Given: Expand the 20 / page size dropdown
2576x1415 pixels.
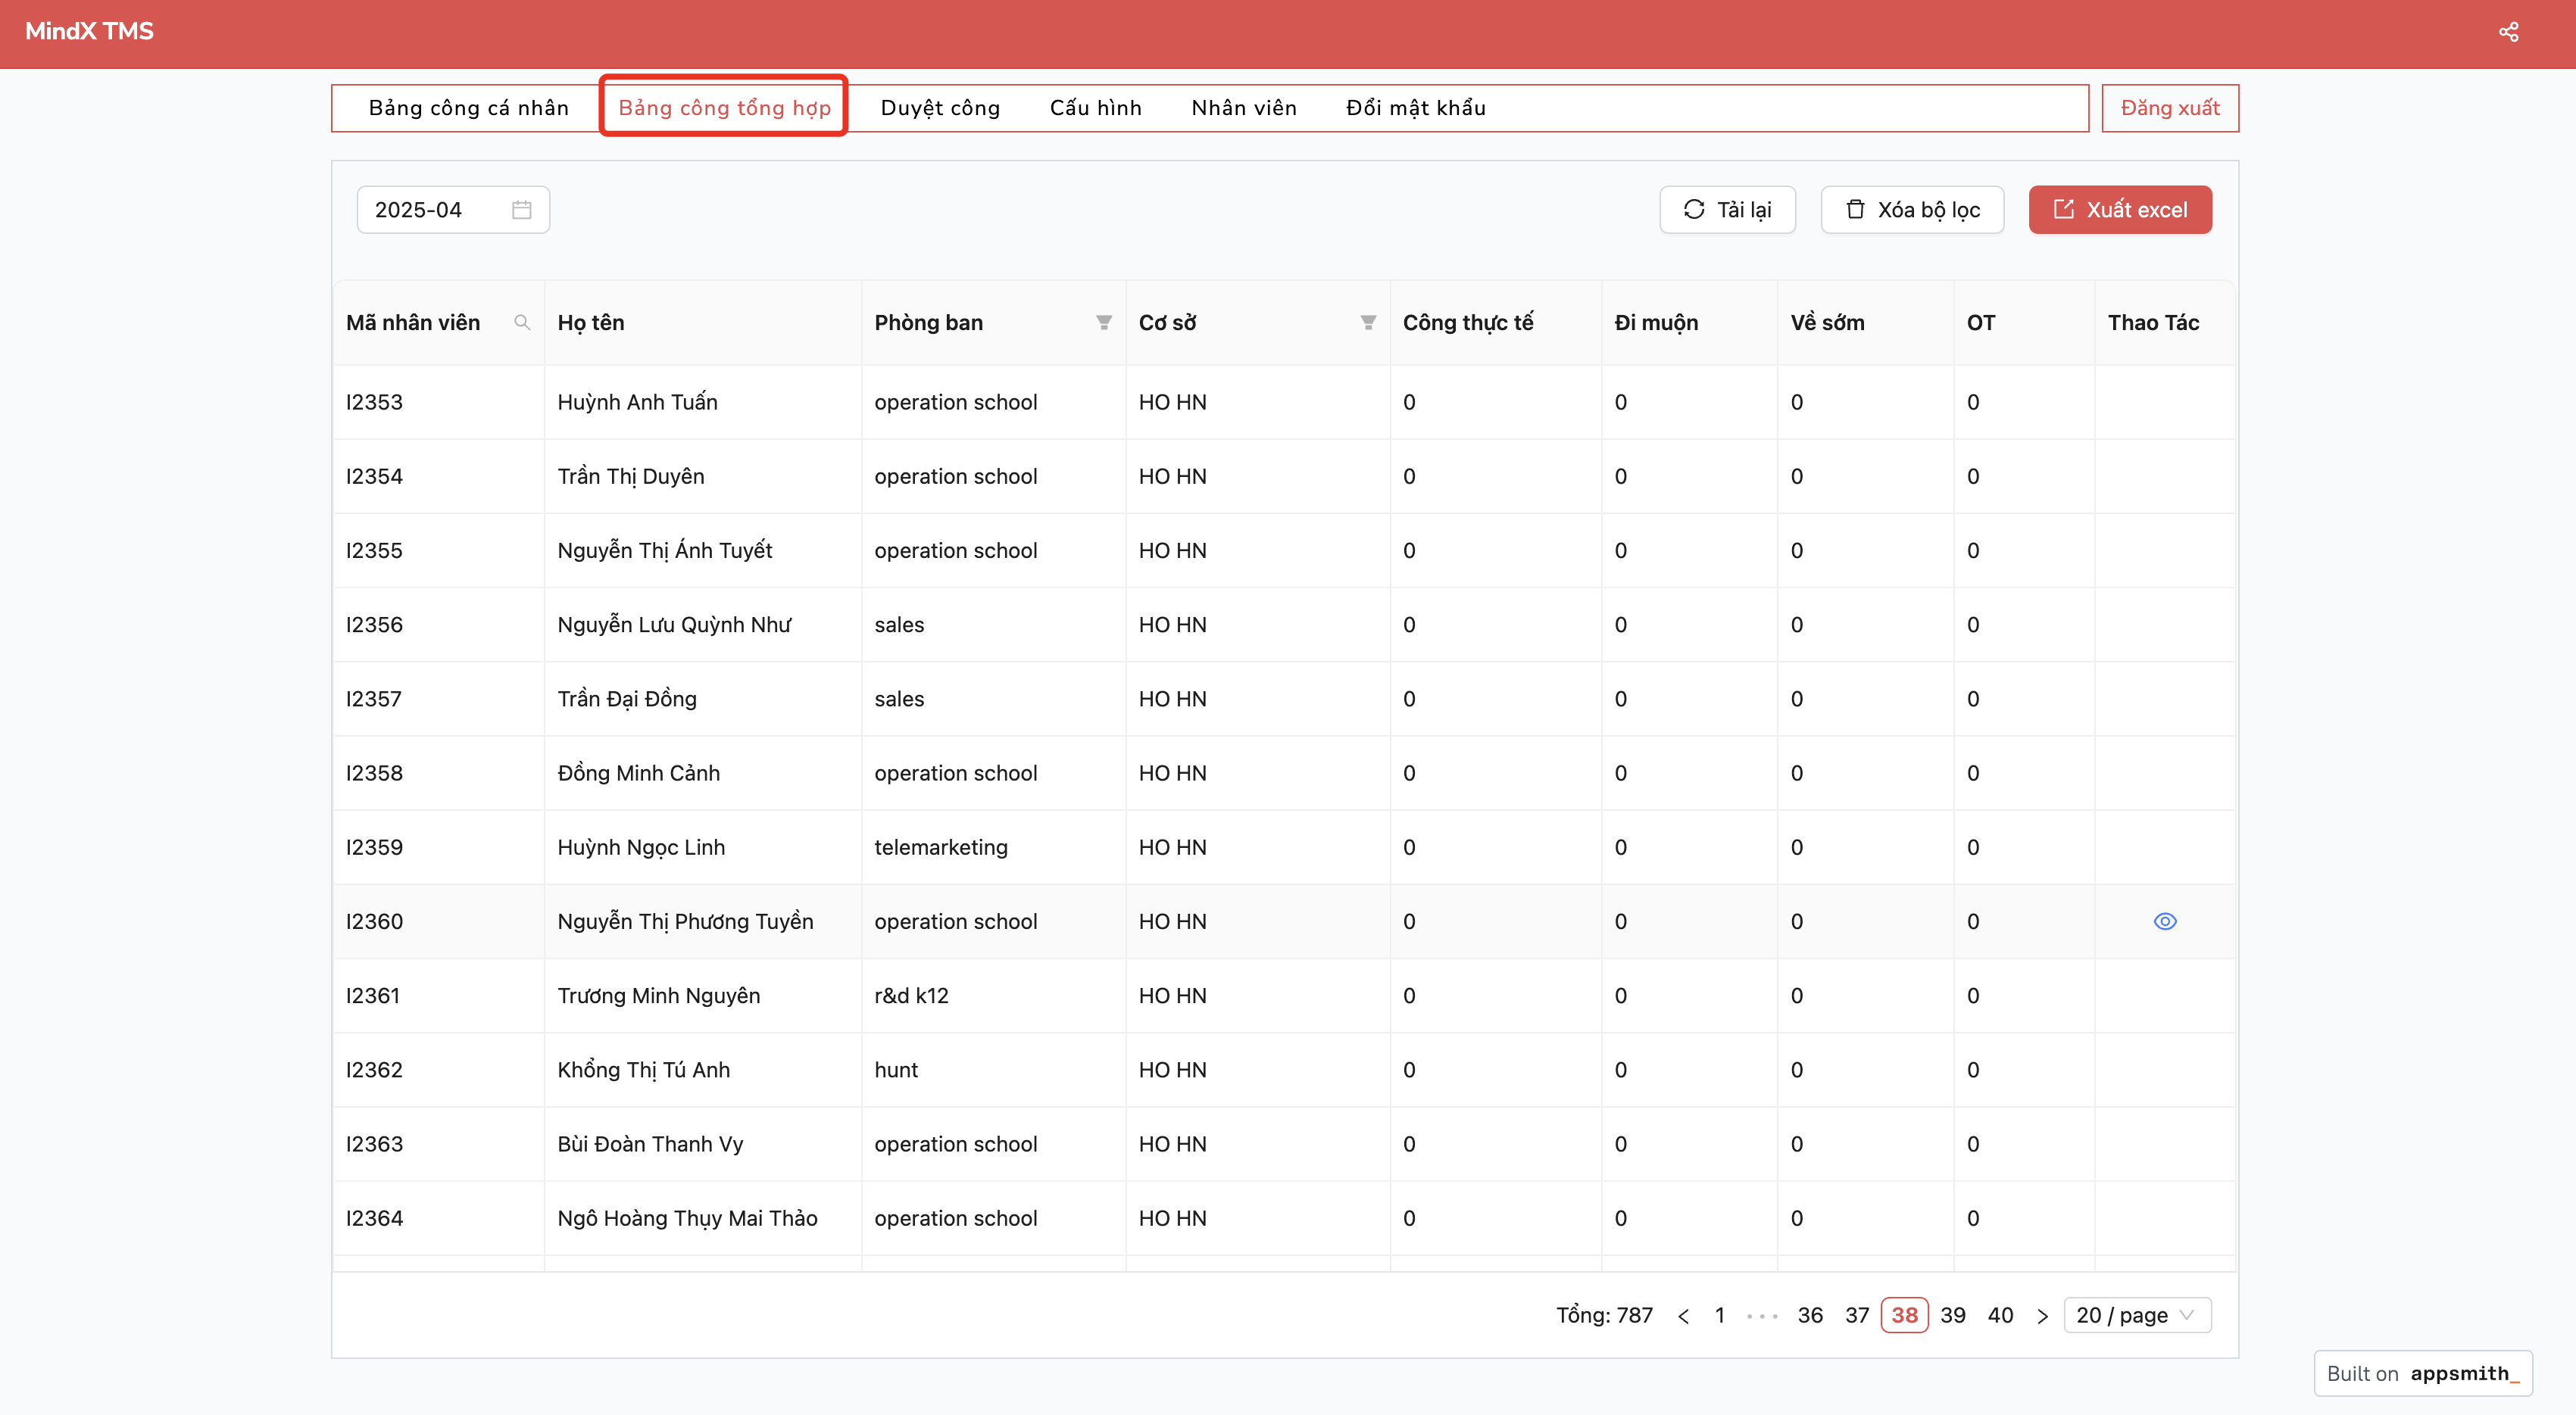Looking at the screenshot, I should click(x=2137, y=1315).
